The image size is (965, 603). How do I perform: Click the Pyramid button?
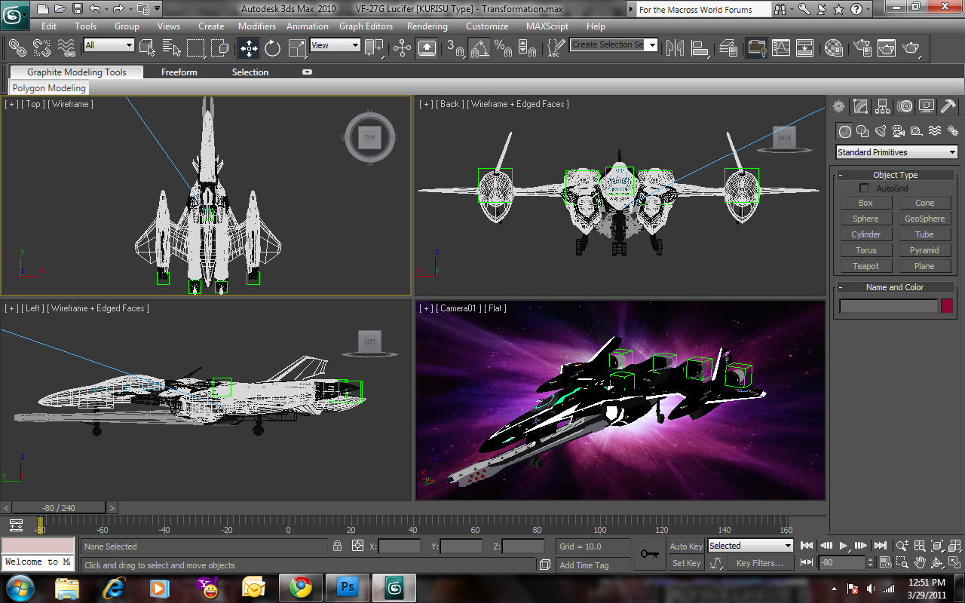(x=924, y=250)
